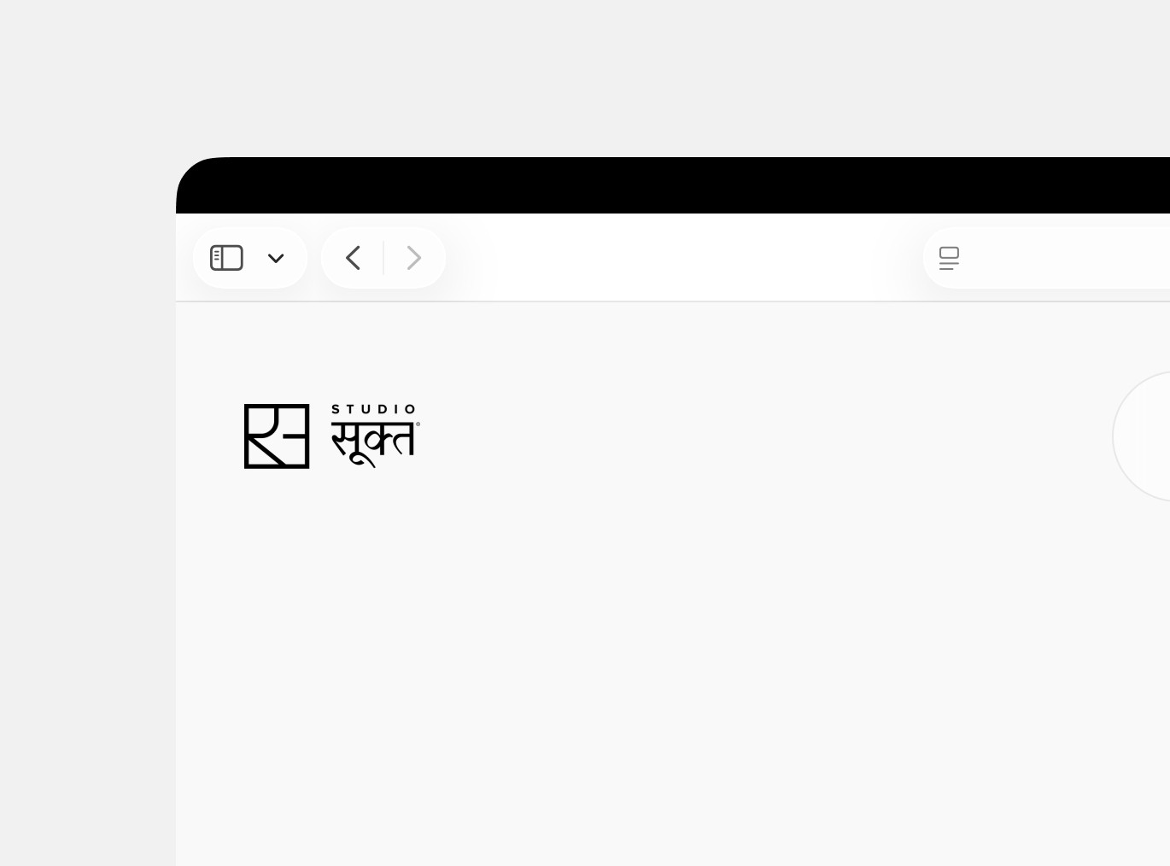Image resolution: width=1170 pixels, height=866 pixels.
Task: Go back with the left arrow
Action: [x=353, y=258]
